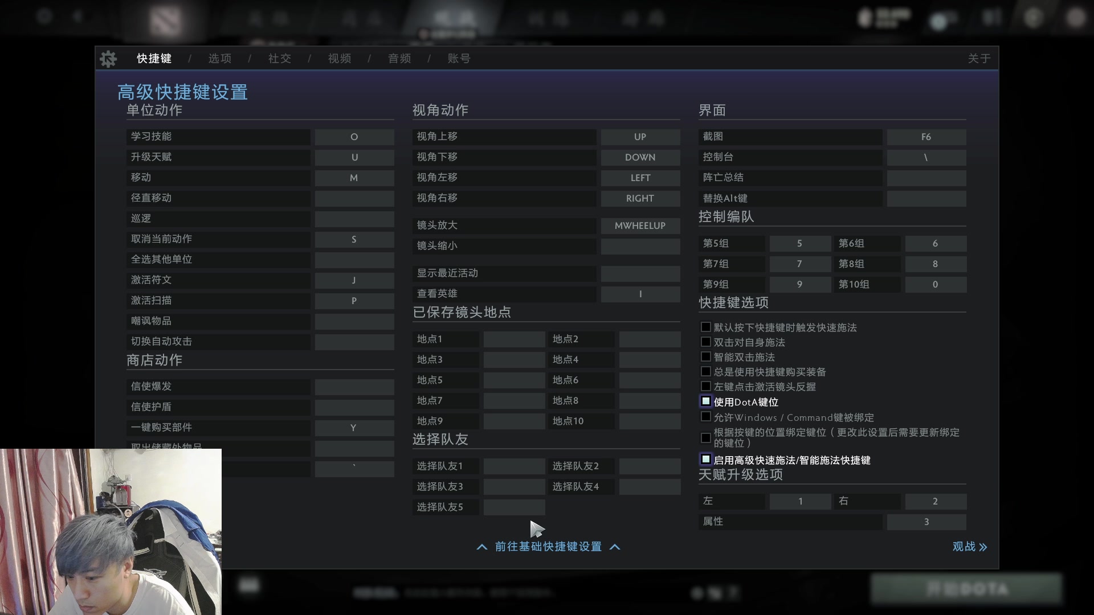Screen dimensions: 1094x615
Task: Switch to the 选项 tab
Action: pyautogui.click(x=220, y=58)
